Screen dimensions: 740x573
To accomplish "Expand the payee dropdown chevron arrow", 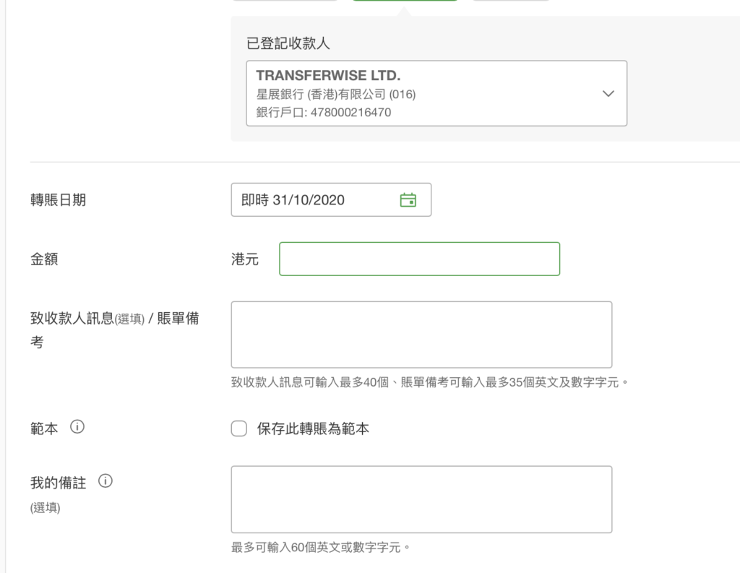I will click(608, 93).
